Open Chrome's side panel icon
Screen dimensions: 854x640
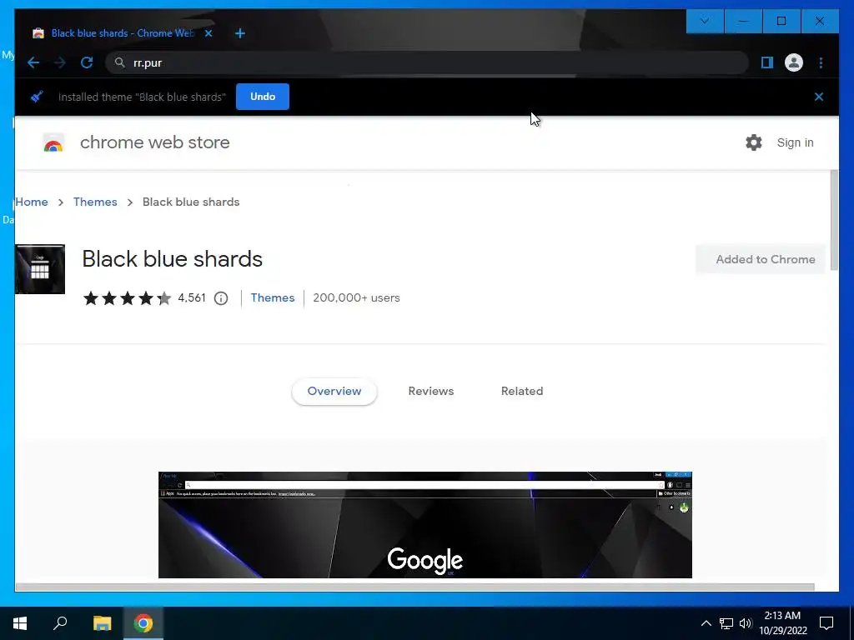tap(767, 62)
